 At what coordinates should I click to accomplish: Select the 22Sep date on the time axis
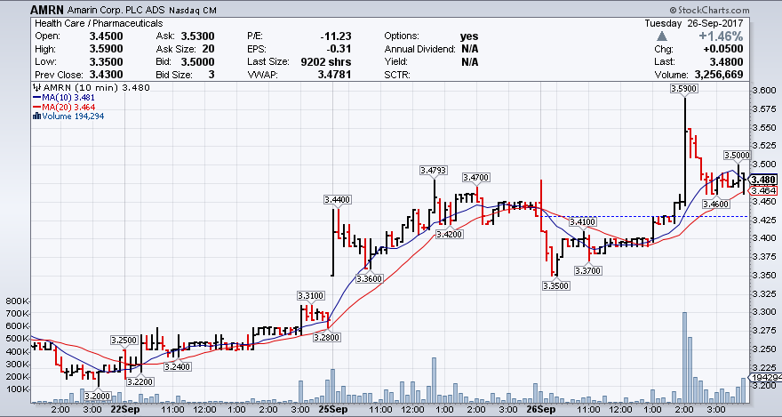tap(124, 410)
